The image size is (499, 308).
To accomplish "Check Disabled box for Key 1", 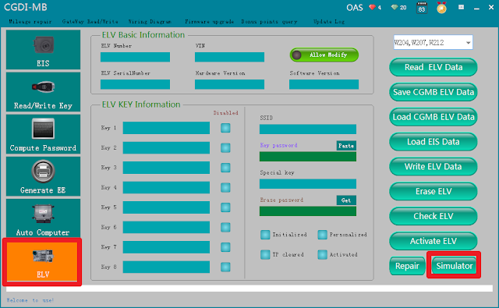I will coord(225,128).
